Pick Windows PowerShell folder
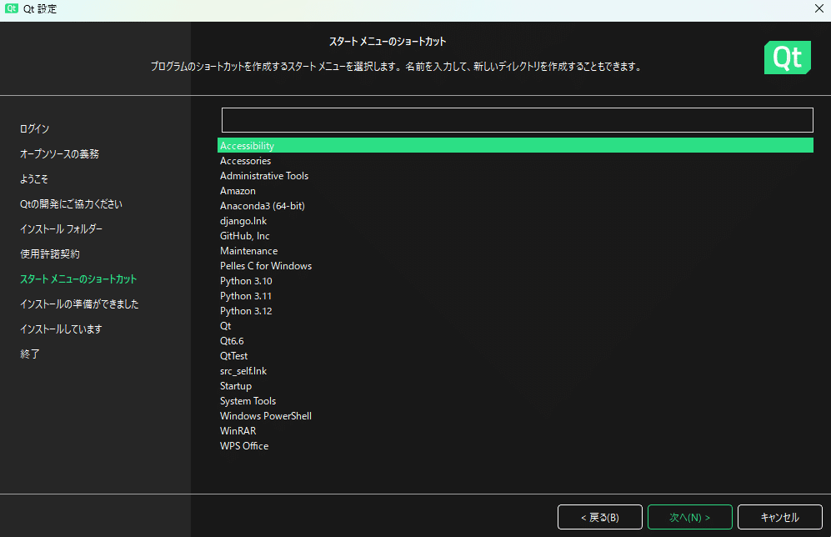831x537 pixels. (x=515, y=415)
